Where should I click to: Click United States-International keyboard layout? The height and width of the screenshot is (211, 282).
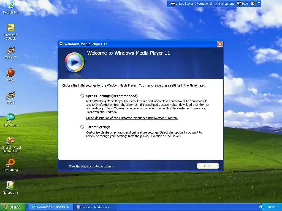(x=191, y=4)
